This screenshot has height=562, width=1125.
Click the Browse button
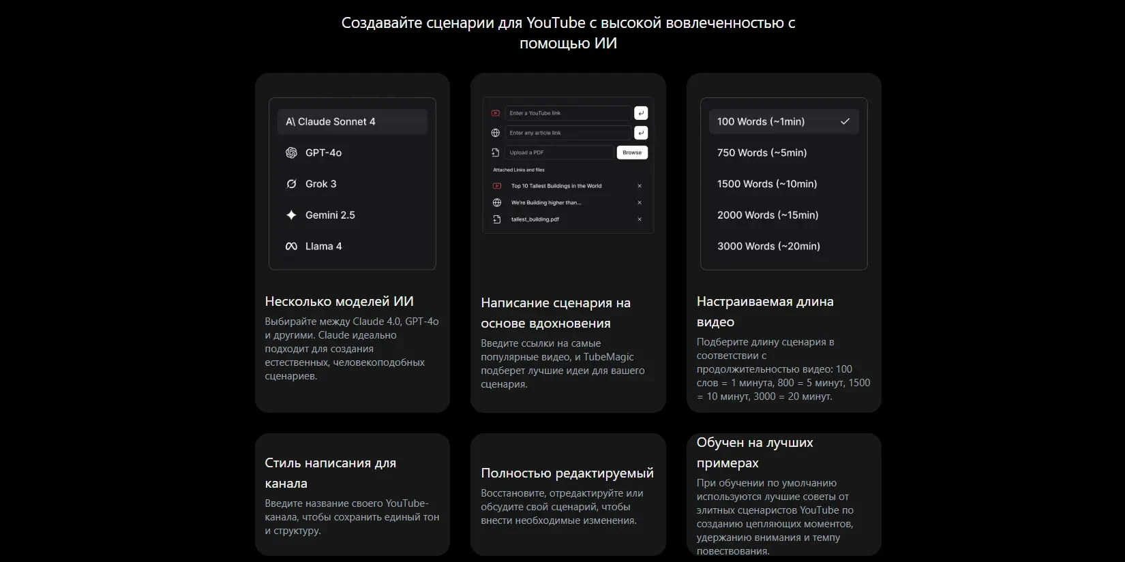tap(632, 153)
